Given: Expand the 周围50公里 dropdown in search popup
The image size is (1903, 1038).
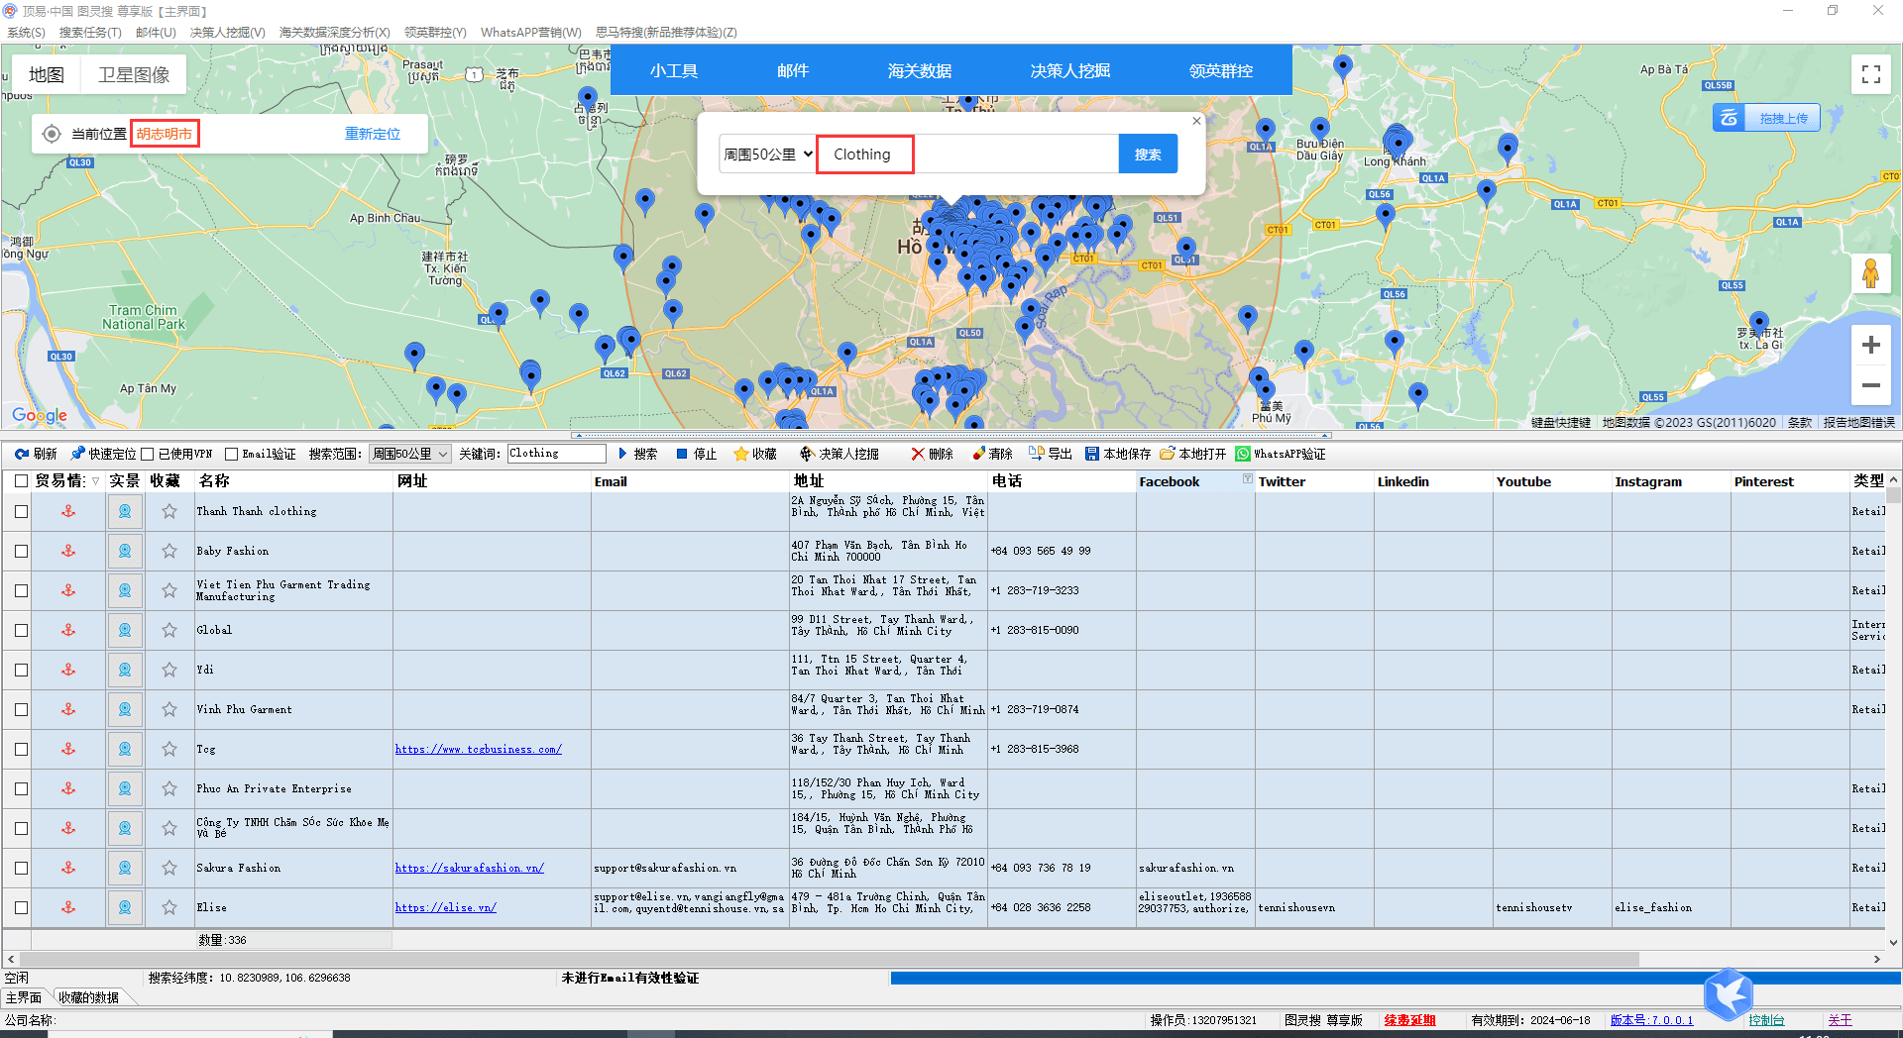Looking at the screenshot, I should coord(768,154).
